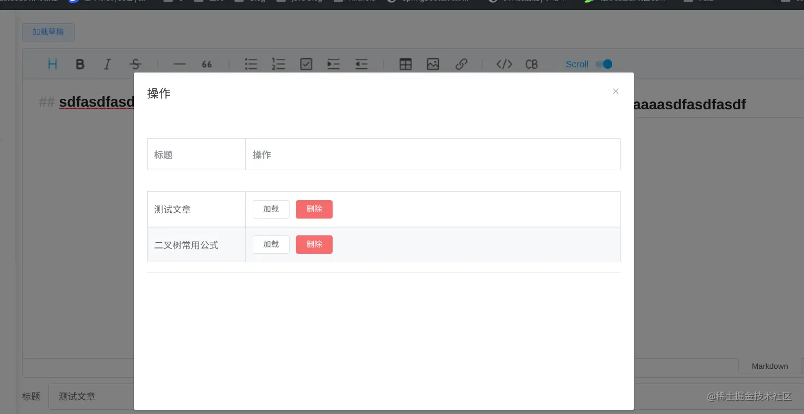Close the 操作 dialog
Image resolution: width=804 pixels, height=414 pixels.
point(616,91)
